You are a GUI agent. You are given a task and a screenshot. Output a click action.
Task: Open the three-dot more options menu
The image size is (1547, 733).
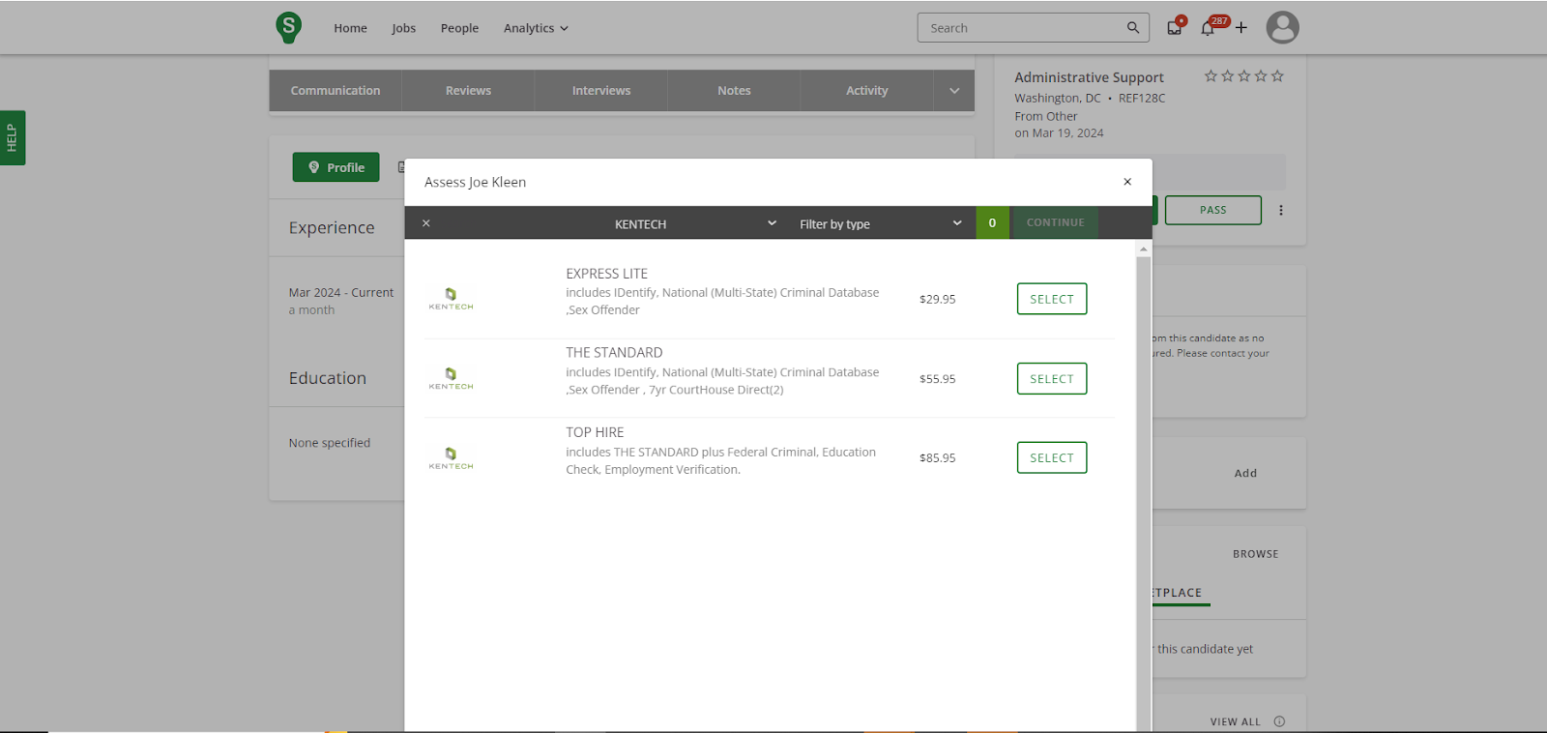[1281, 210]
